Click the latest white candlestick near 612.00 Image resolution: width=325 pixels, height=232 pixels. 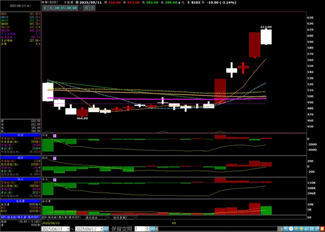pos(266,37)
